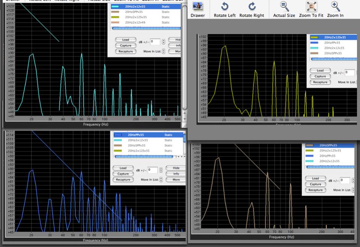The height and width of the screenshot is (247, 360).
Task: Click tan swatch beside selected 20HzSPPv35 in tan panel
Action: [309, 145]
